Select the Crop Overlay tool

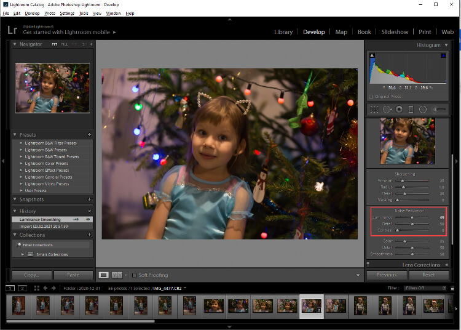(374, 110)
